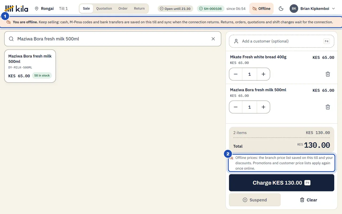Click the "since 06:54" shift time
The height and width of the screenshot is (214, 342).
tap(236, 9)
